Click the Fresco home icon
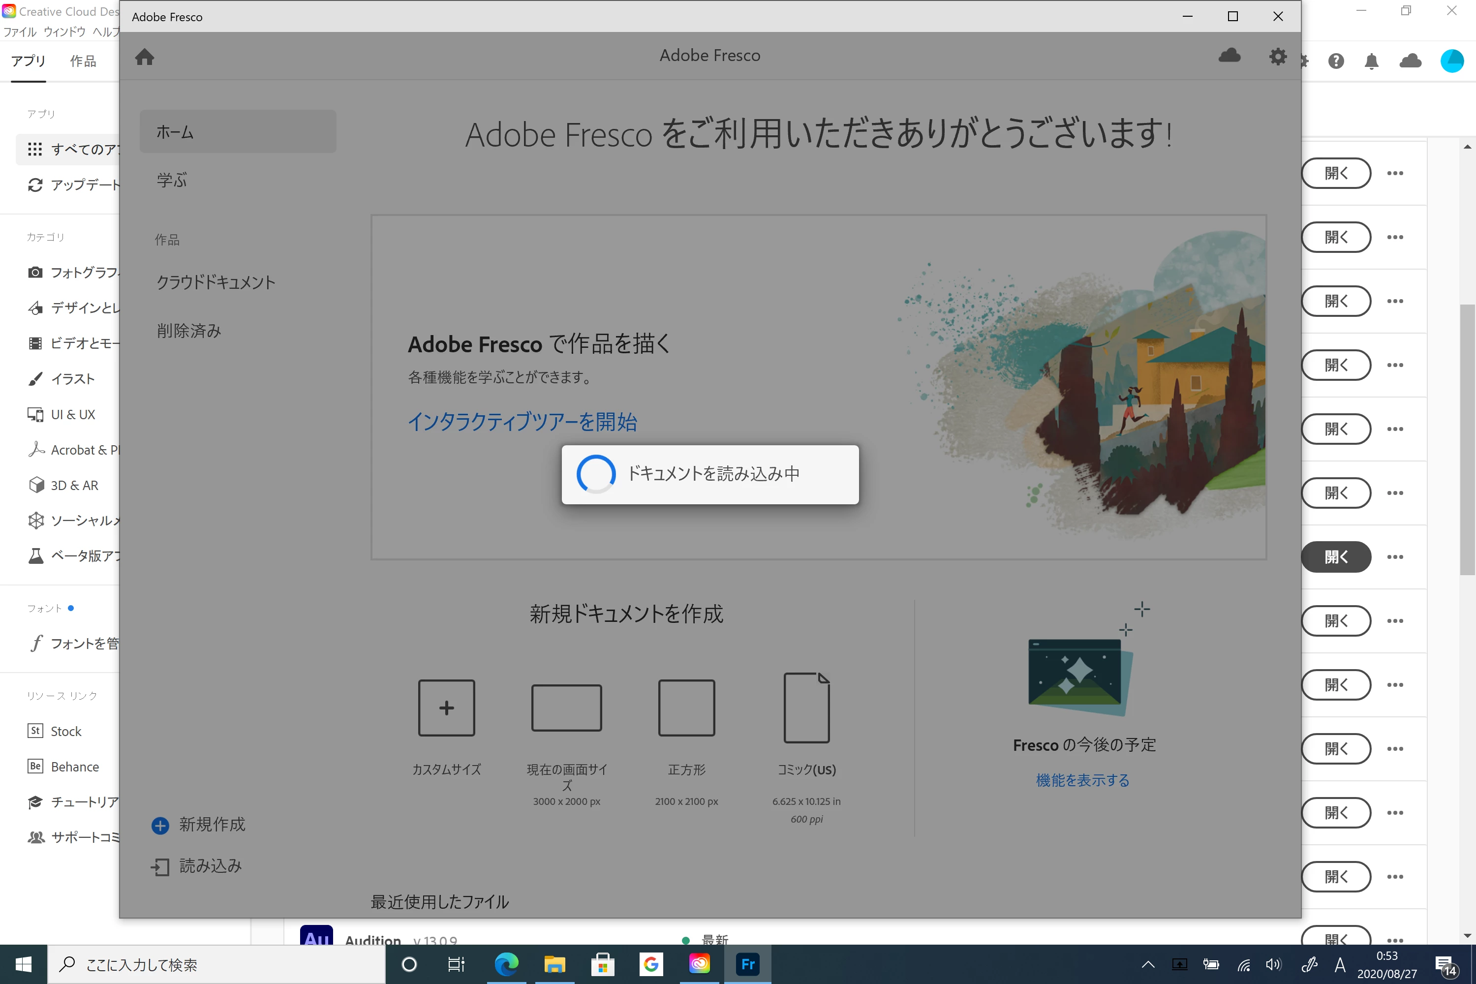 [x=144, y=57]
